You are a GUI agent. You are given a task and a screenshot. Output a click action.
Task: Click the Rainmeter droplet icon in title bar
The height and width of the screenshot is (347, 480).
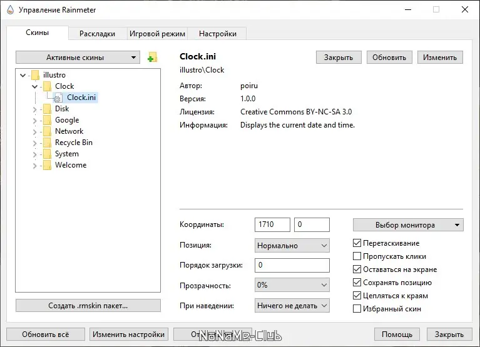click(x=9, y=9)
